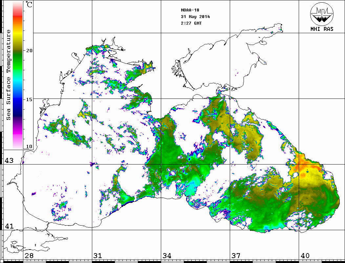Select the date '31 May 2014'
345x263 pixels.
click(x=195, y=17)
